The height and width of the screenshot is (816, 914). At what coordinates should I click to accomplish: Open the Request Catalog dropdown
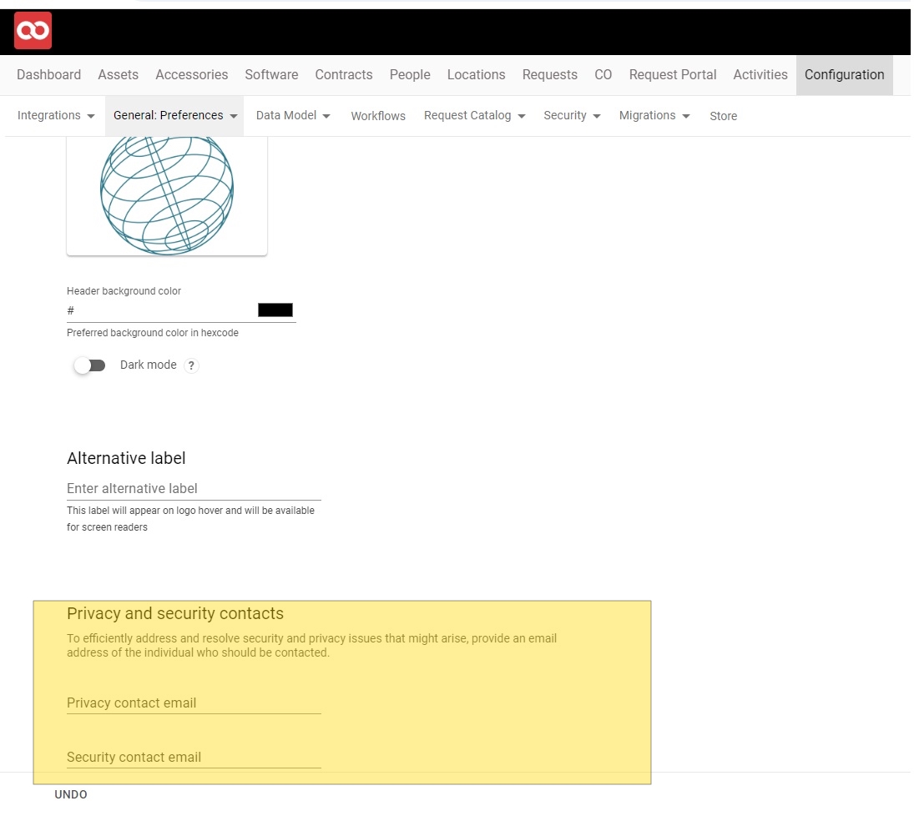[x=474, y=115]
